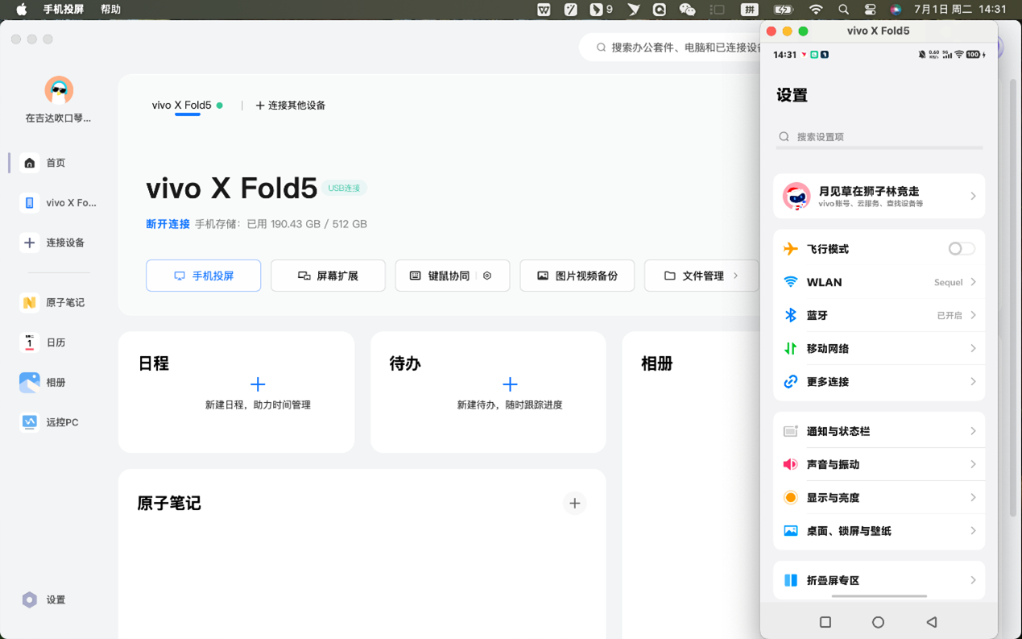Viewport: 1022px width, 639px height.
Task: Toggle the 飞行模式 switch
Action: pos(961,249)
